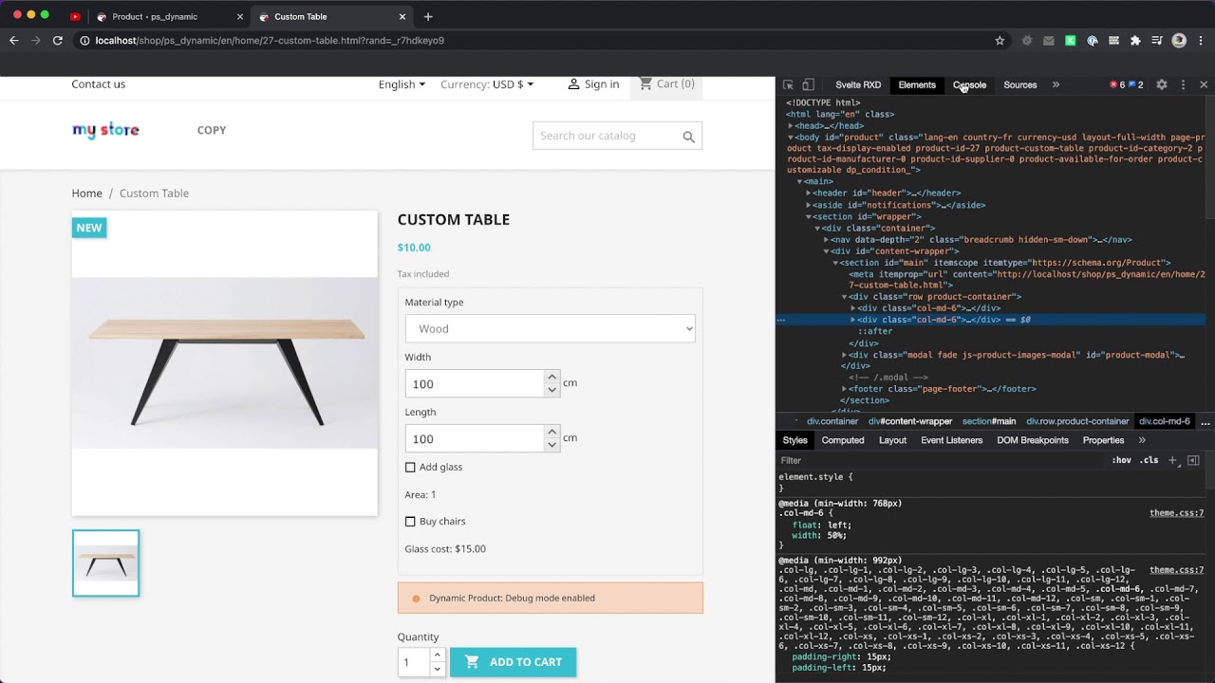This screenshot has height=683, width=1215.
Task: Click the gear extension icon in browser toolbar
Action: pos(1026,41)
